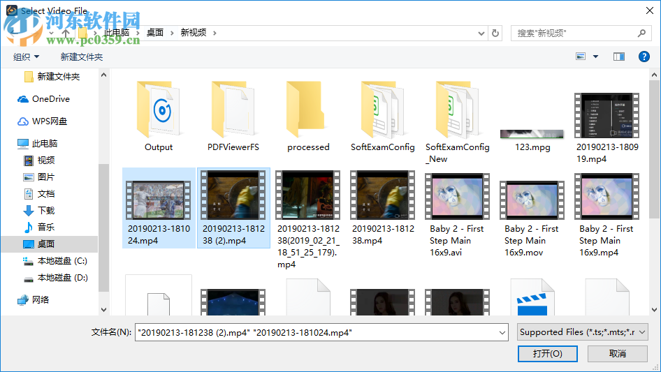
Task: Open the 下载 folder in sidebar
Action: click(39, 211)
